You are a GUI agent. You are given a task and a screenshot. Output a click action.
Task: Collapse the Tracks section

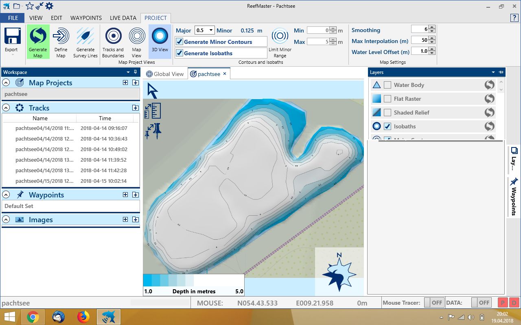point(6,108)
